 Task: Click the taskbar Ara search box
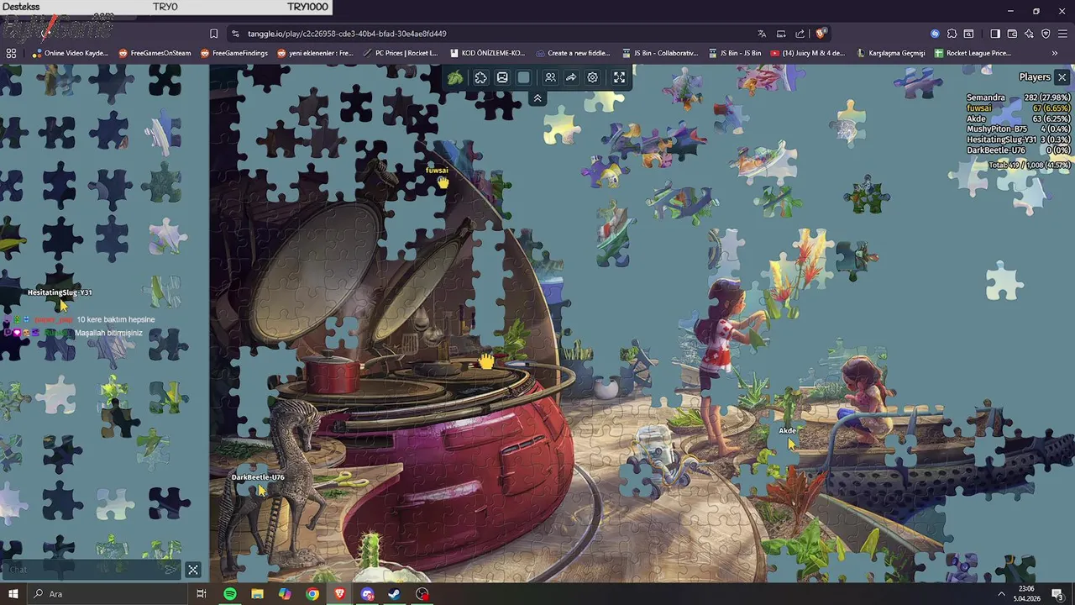pyautogui.click(x=107, y=594)
